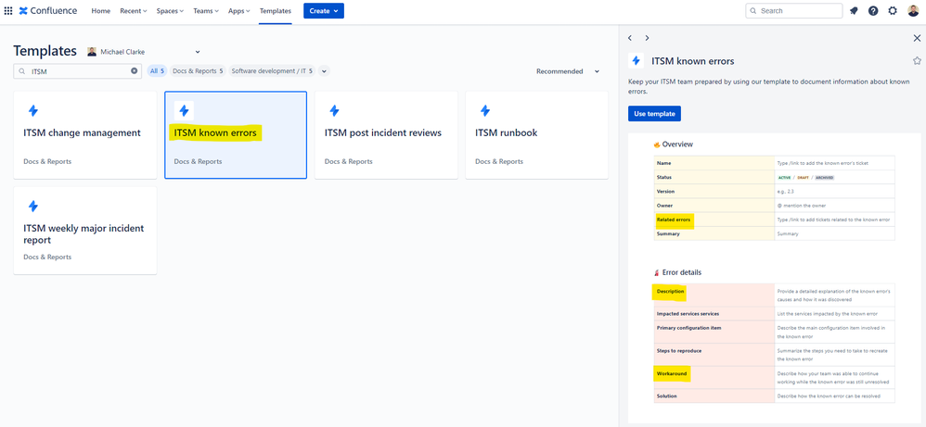Image resolution: width=926 pixels, height=427 pixels.
Task: Open the user profile avatar
Action: [913, 10]
